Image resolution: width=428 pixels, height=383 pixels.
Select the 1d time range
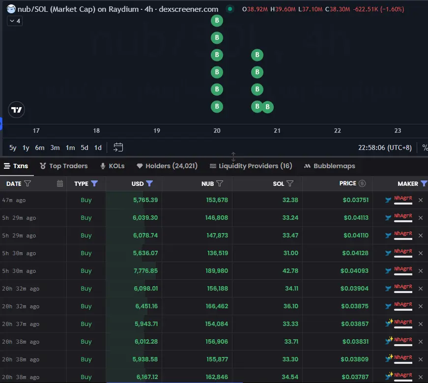[x=98, y=148]
